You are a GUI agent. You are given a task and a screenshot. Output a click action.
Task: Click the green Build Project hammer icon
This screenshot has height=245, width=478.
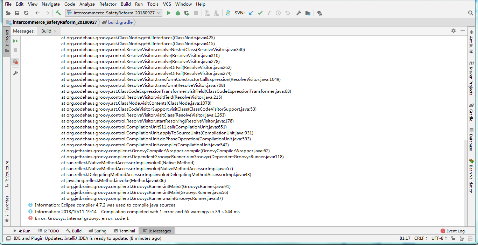tap(58, 13)
